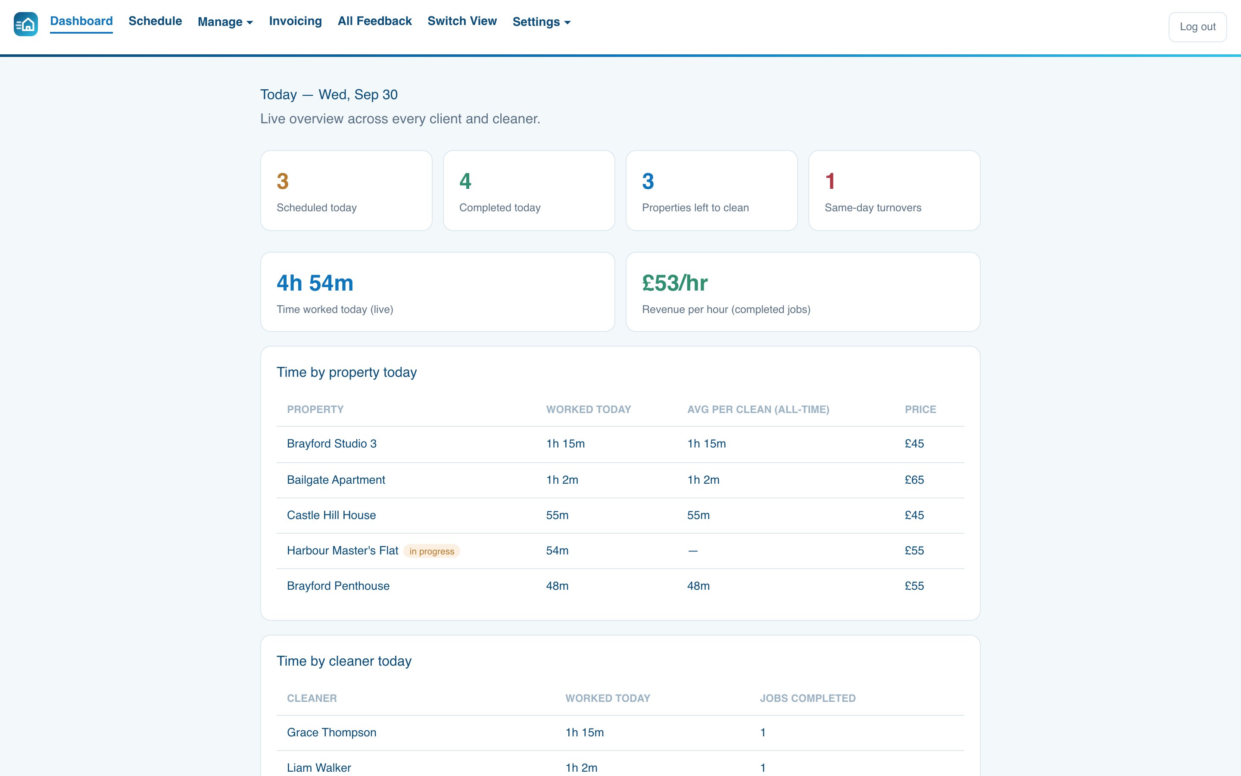
Task: Click the PROPERTY column header
Action: 315,410
